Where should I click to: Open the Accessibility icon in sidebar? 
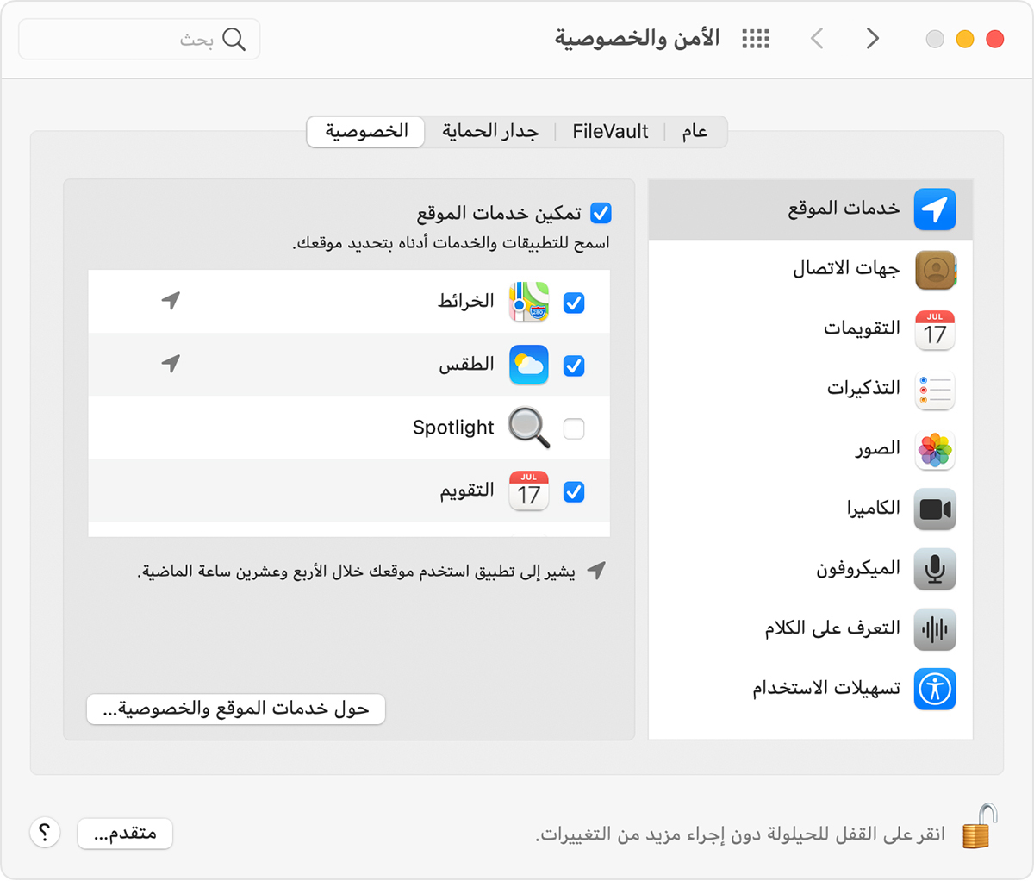coord(935,689)
